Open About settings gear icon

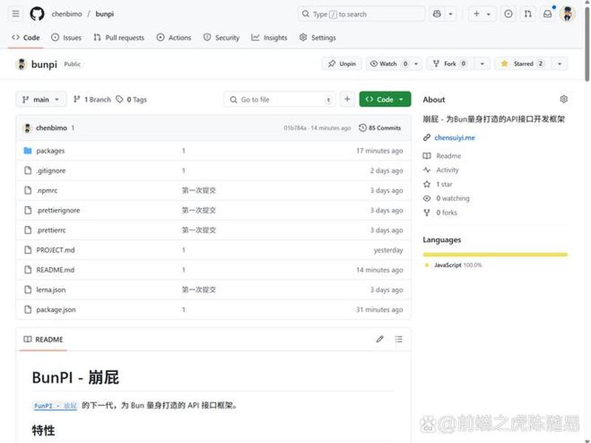[564, 99]
